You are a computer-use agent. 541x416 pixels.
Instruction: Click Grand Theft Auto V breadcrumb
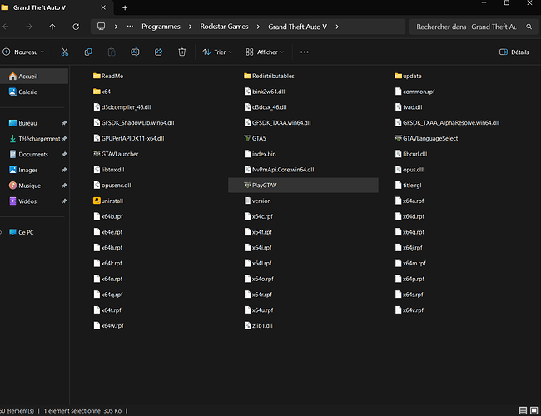tap(297, 27)
